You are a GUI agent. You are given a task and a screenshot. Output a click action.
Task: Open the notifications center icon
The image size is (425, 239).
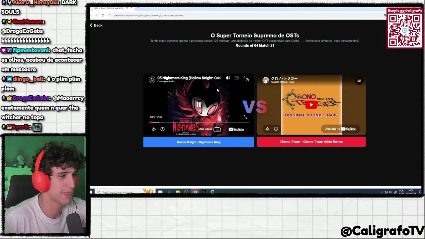pos(420,192)
